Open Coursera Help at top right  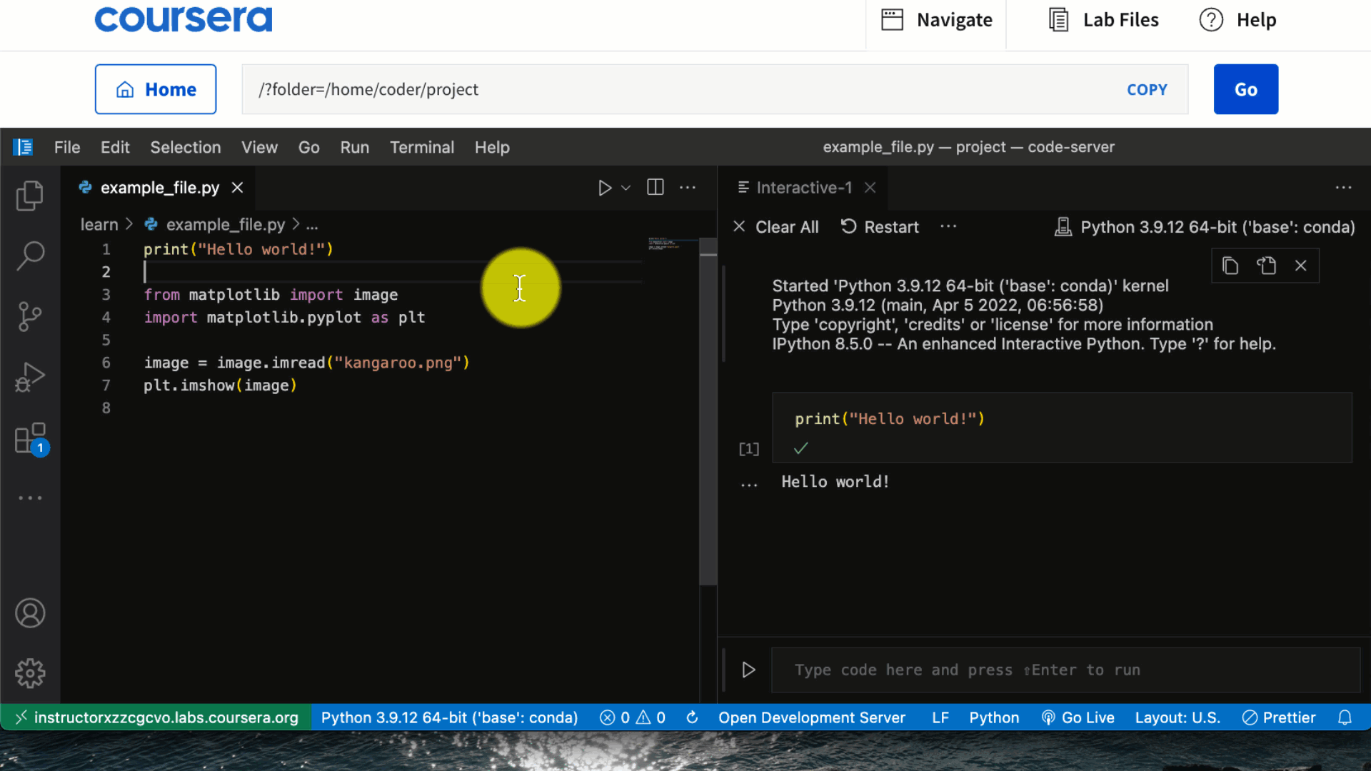1238,20
